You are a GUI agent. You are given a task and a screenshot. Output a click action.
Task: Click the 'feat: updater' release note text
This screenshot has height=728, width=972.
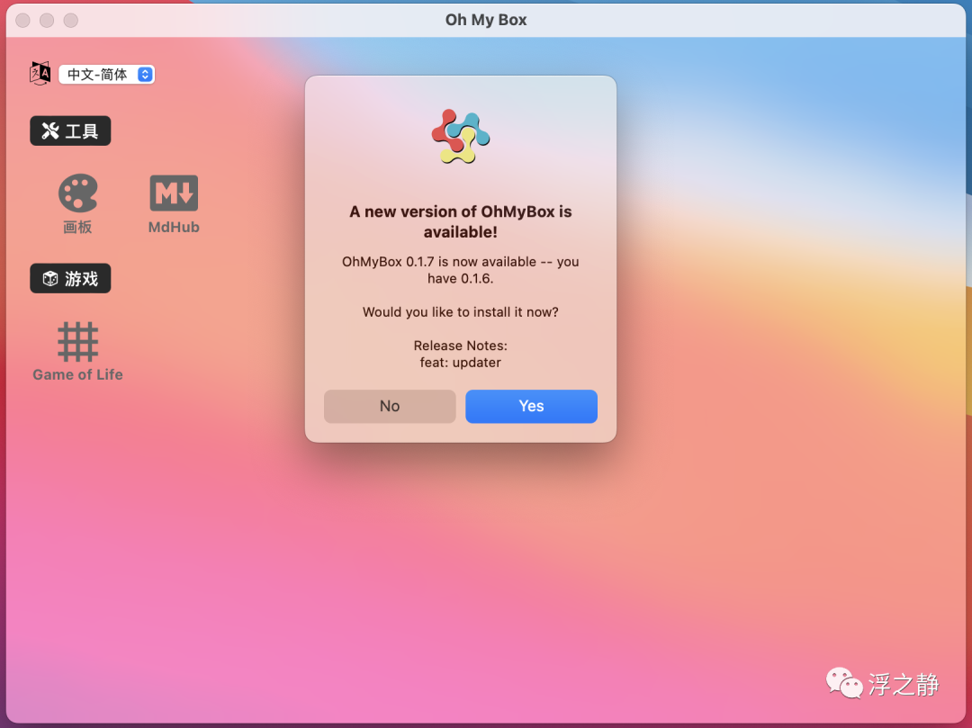point(460,363)
